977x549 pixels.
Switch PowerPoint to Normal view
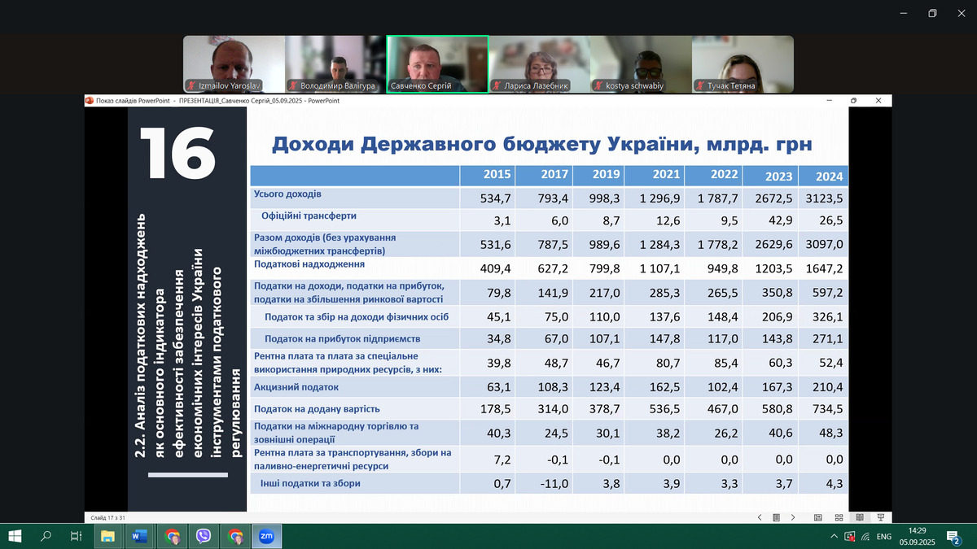[x=818, y=517]
